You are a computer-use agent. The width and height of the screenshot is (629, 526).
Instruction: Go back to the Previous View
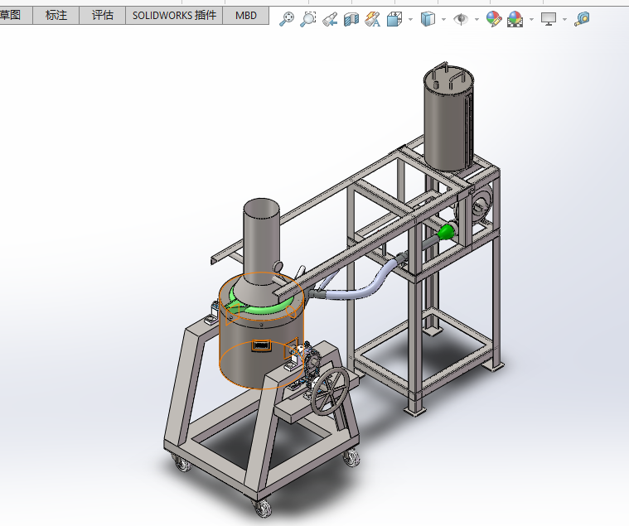point(329,19)
